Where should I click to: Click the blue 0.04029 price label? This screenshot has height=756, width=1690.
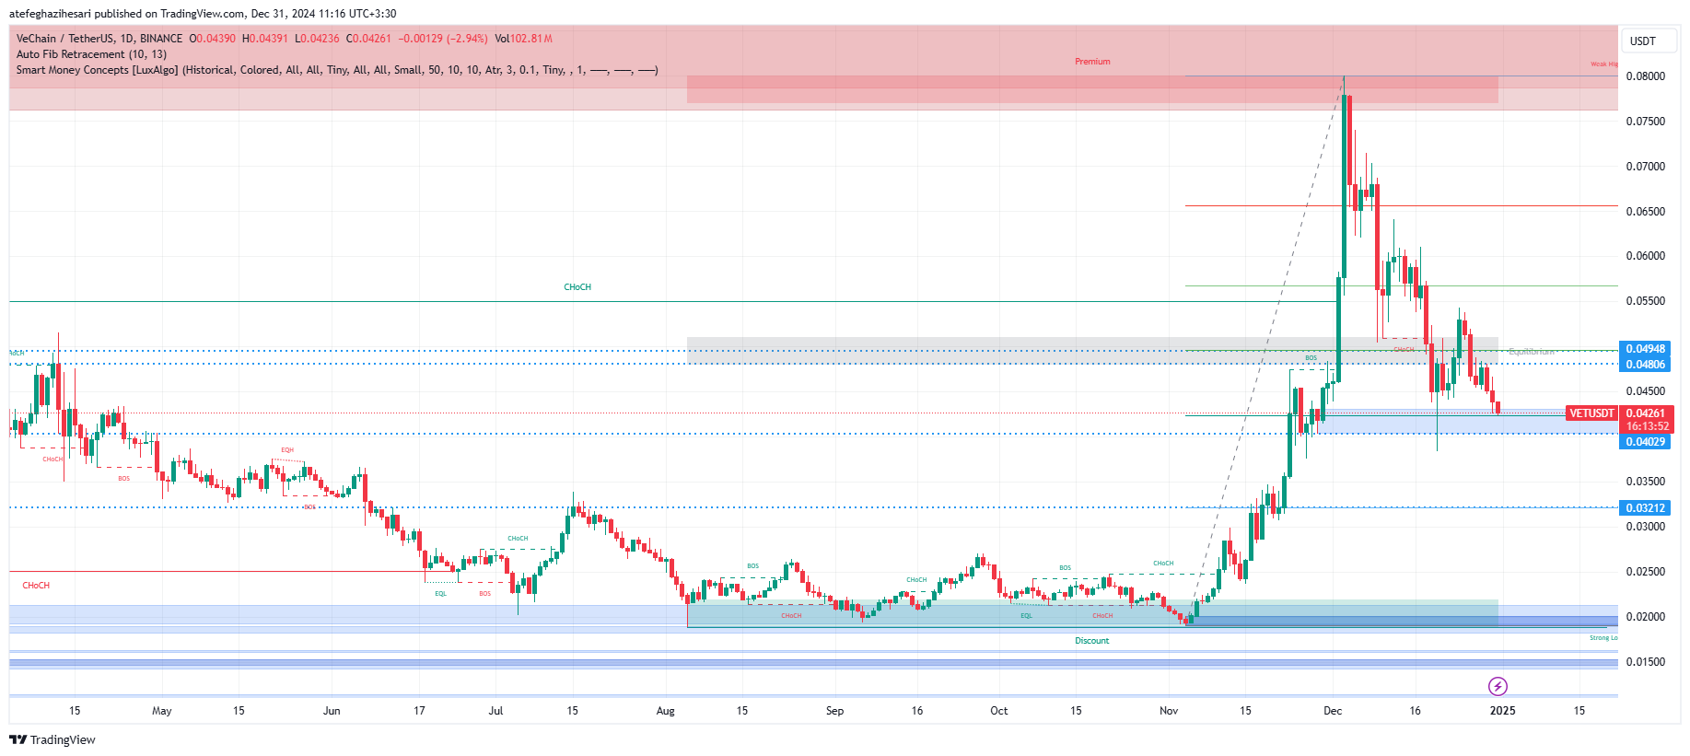coord(1645,442)
